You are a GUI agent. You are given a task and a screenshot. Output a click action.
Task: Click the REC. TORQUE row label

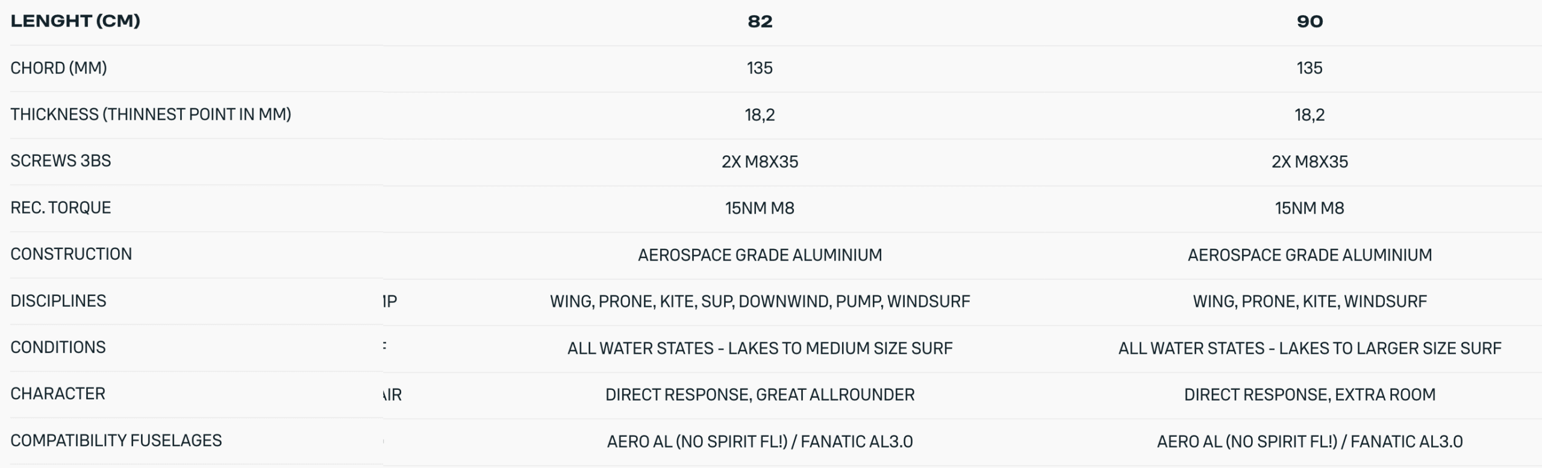[x=61, y=208]
